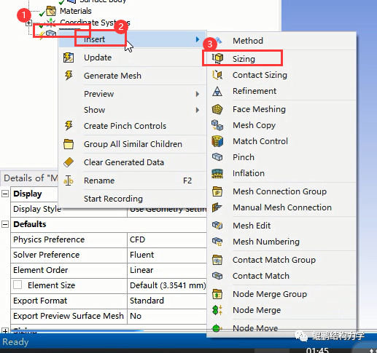Image resolution: width=377 pixels, height=353 pixels.
Task: Select Insert in the context menu
Action: [133, 39]
